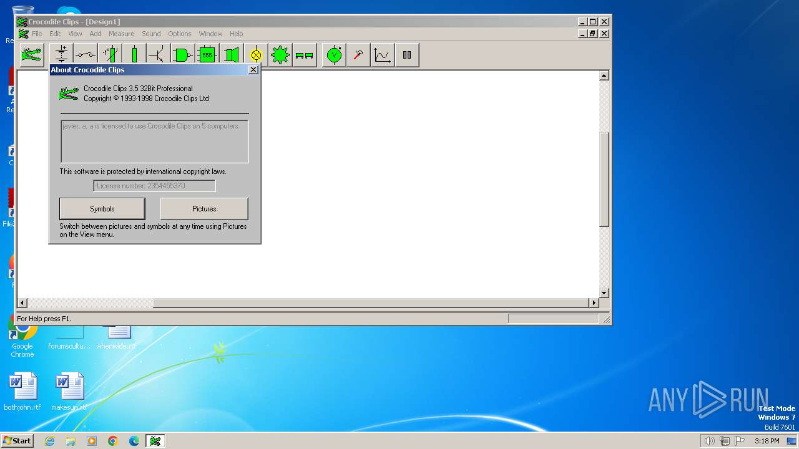Click the volume speaker tray icon
This screenshot has height=449, width=799.
709,441
